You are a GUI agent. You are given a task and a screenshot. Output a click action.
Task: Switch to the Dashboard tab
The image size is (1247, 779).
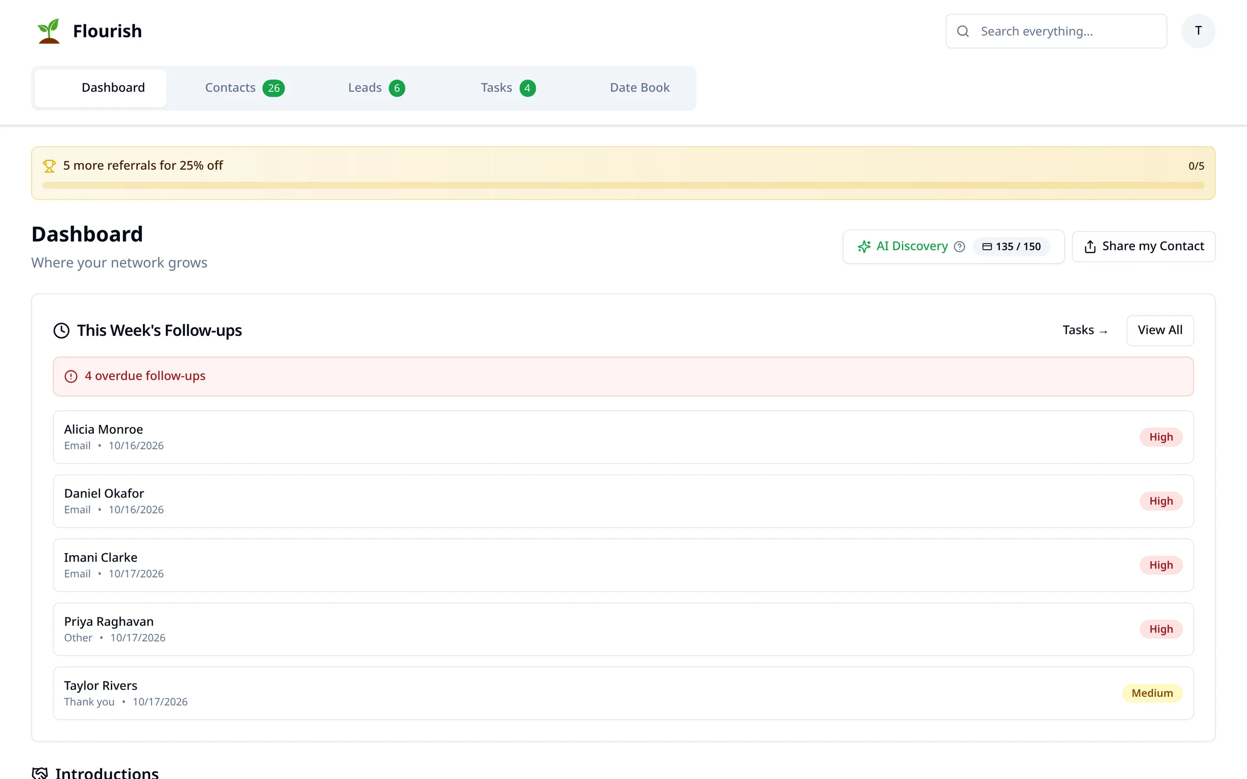tap(100, 88)
